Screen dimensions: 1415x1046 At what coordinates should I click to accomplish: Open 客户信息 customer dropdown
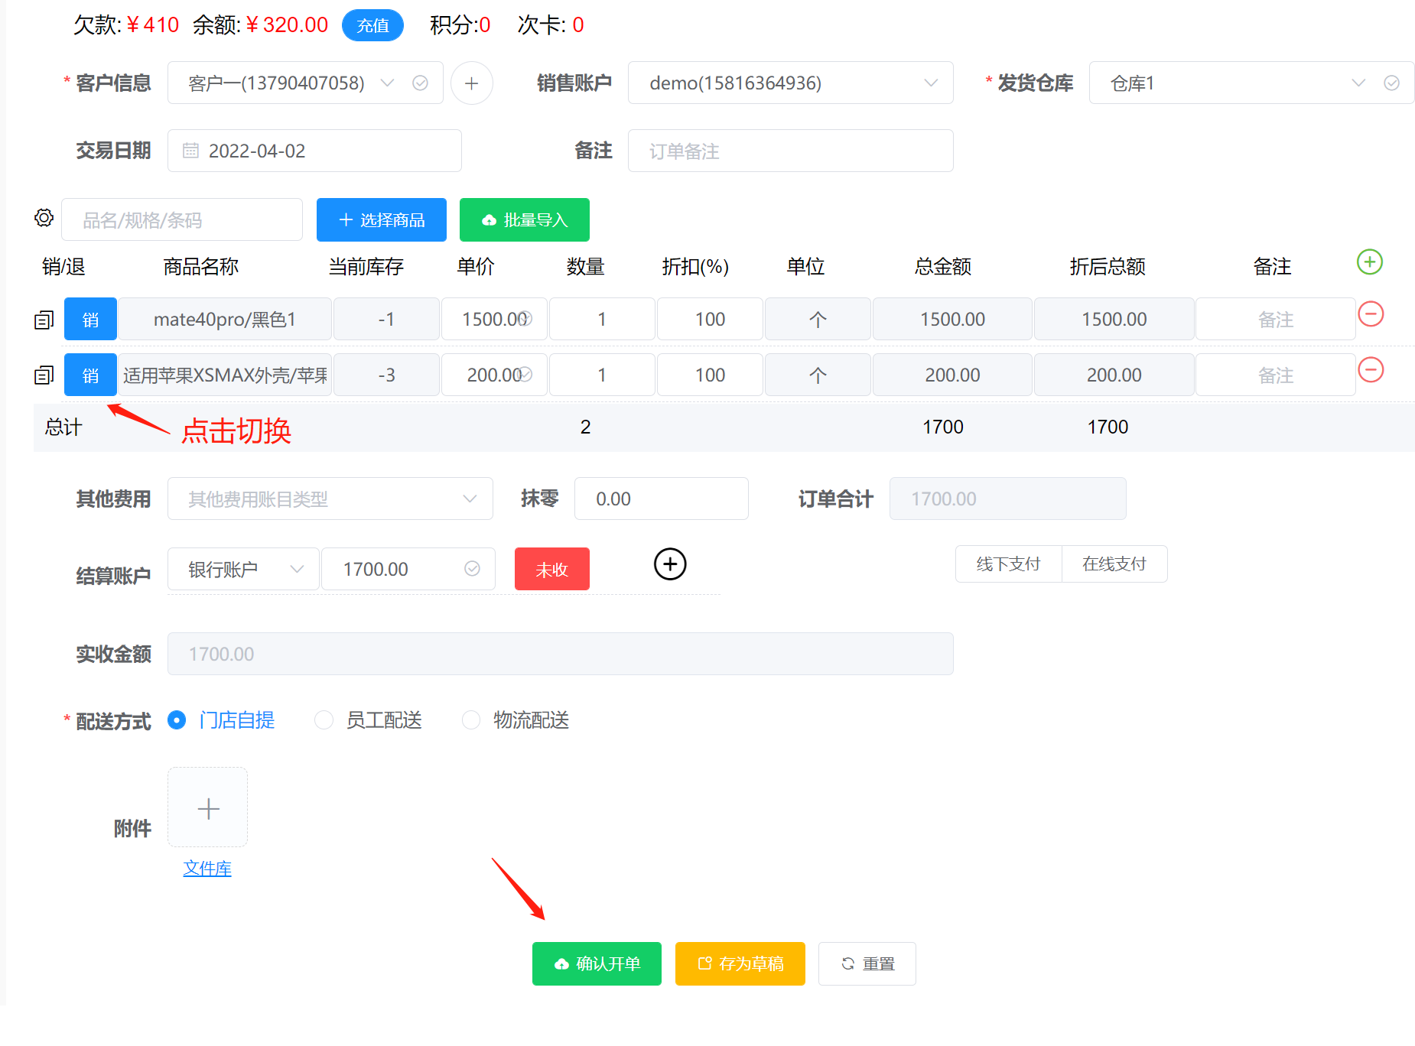point(305,83)
